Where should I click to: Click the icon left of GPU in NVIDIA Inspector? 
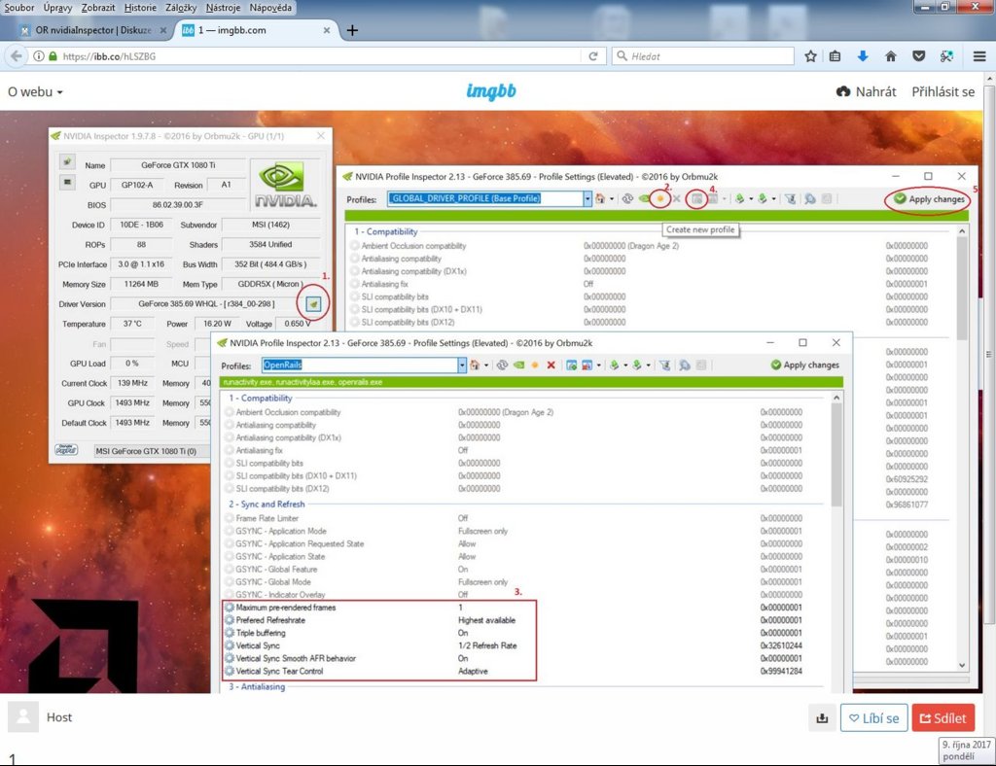(67, 182)
